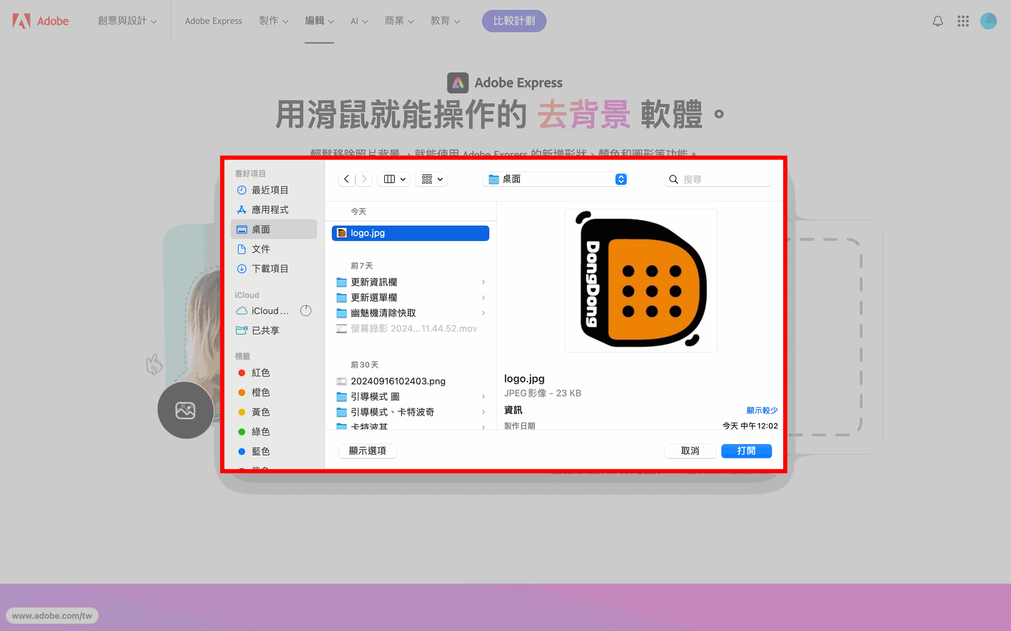Open AI menu
1011x631 pixels.
pos(359,21)
